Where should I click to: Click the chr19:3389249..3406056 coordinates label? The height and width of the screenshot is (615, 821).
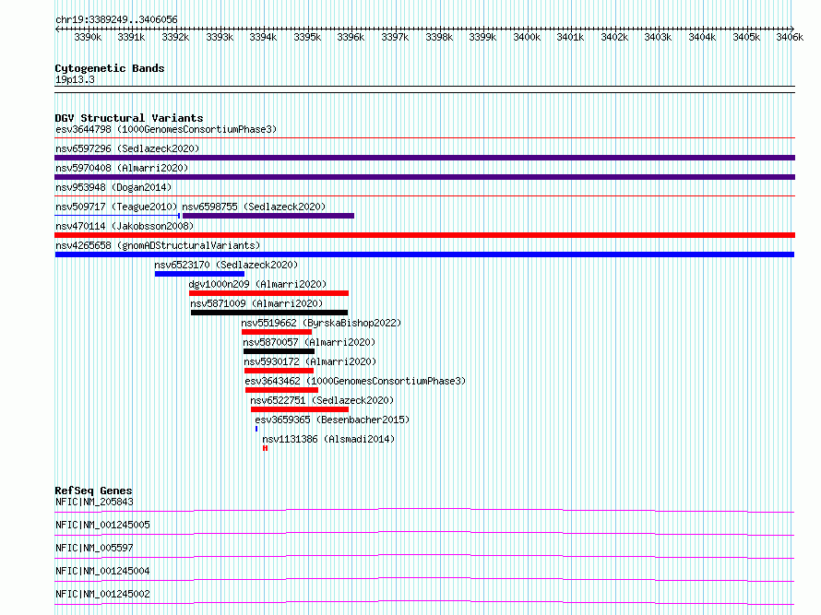tap(116, 19)
